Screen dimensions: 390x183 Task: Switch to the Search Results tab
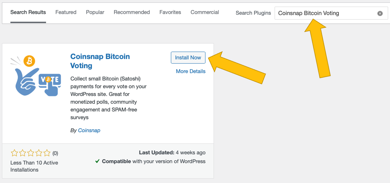28,12
